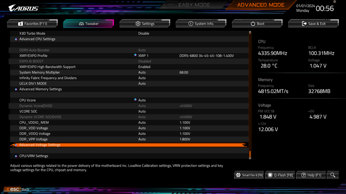The height and width of the screenshot is (194, 346).
Task: Set CPU_VDDIO_MEM Auto value
Action: pyautogui.click(x=142, y=123)
